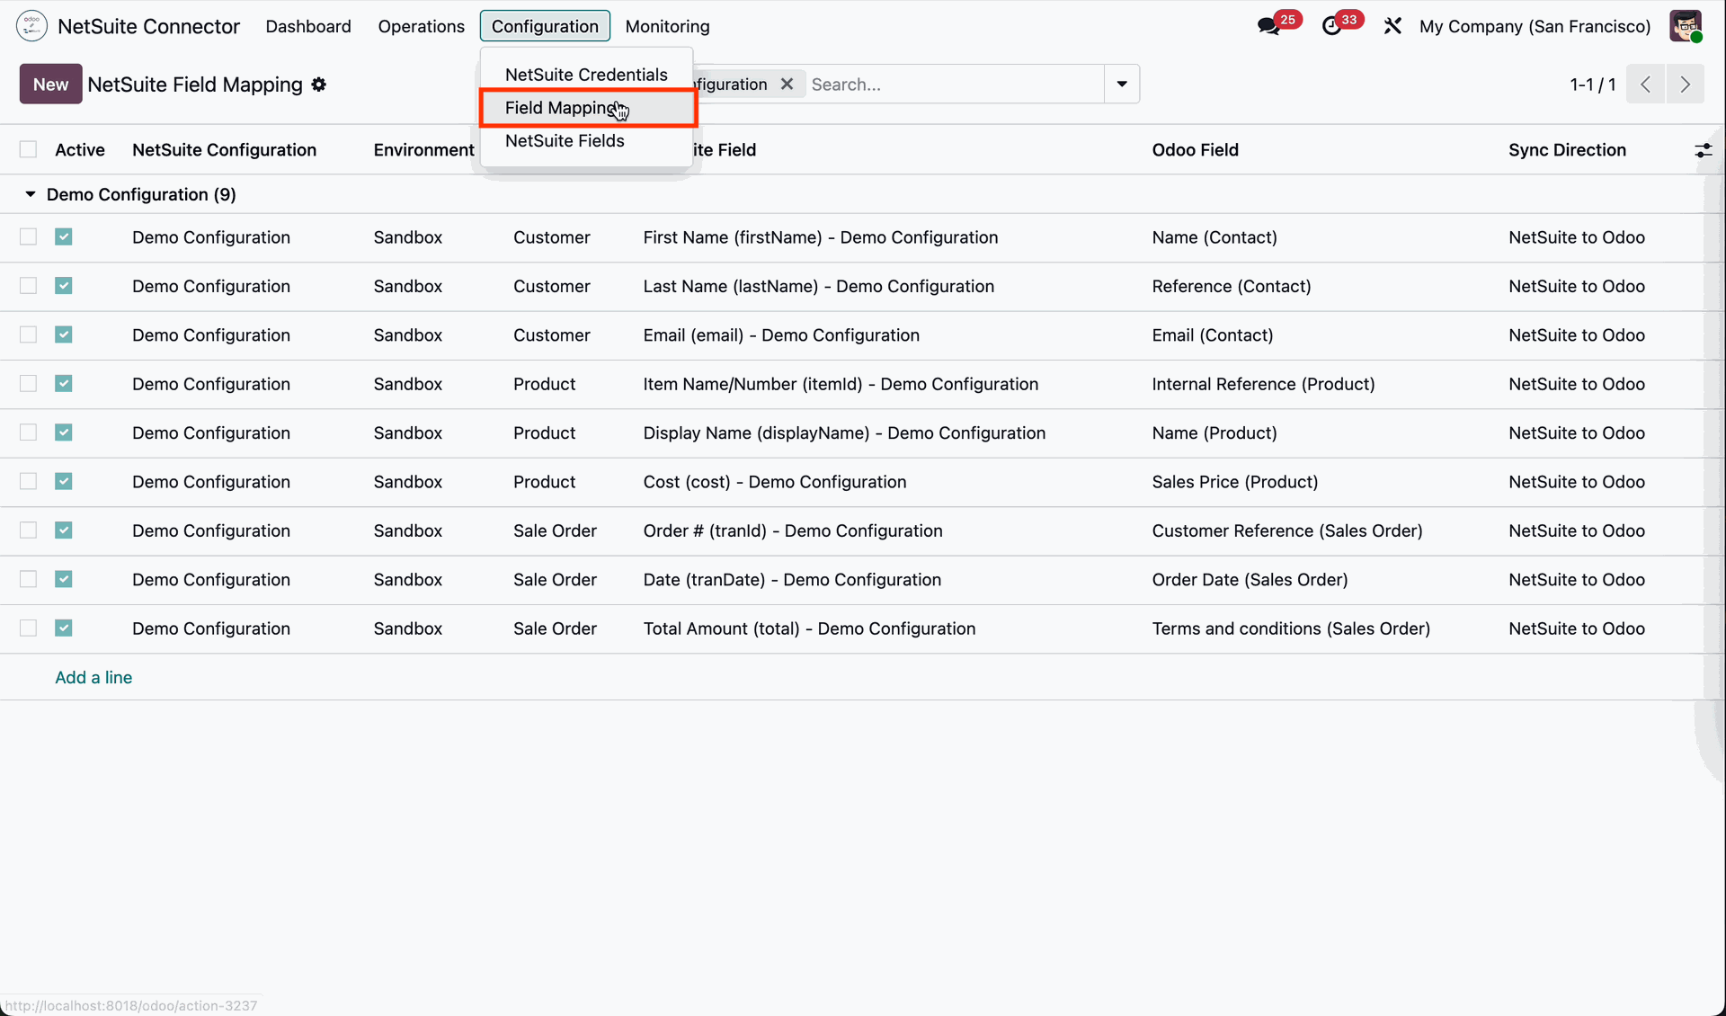Select NetSuite Credentials from Configuration menu
The height and width of the screenshot is (1016, 1726).
pos(586,75)
